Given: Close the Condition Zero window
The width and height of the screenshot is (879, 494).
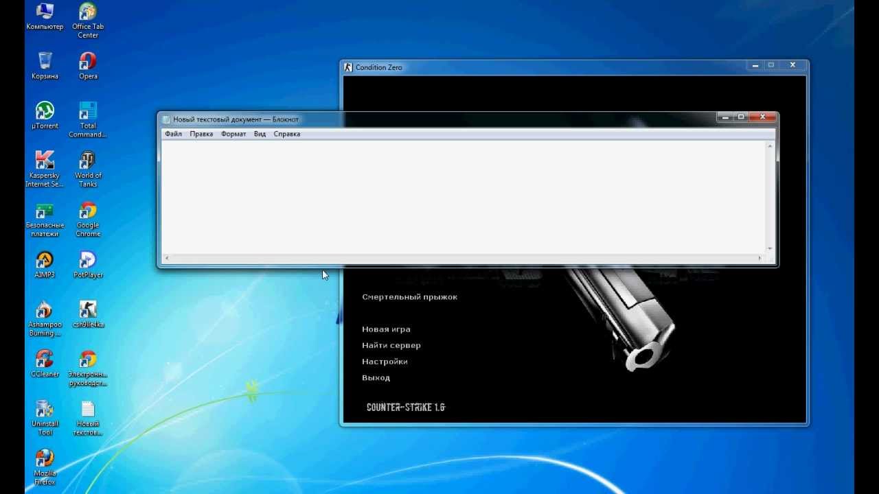Looking at the screenshot, I should coord(792,65).
